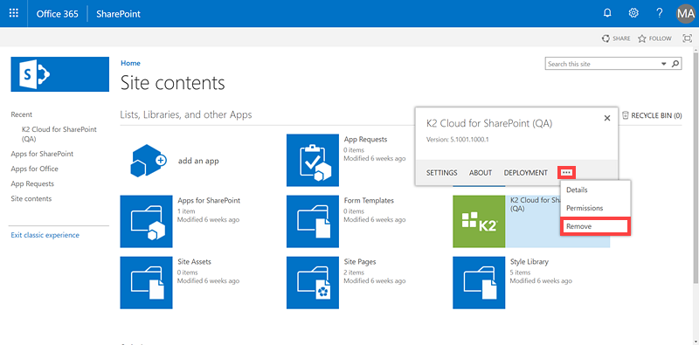Open the K2 Cloud app tile
This screenshot has height=345, width=699.
[x=479, y=222]
